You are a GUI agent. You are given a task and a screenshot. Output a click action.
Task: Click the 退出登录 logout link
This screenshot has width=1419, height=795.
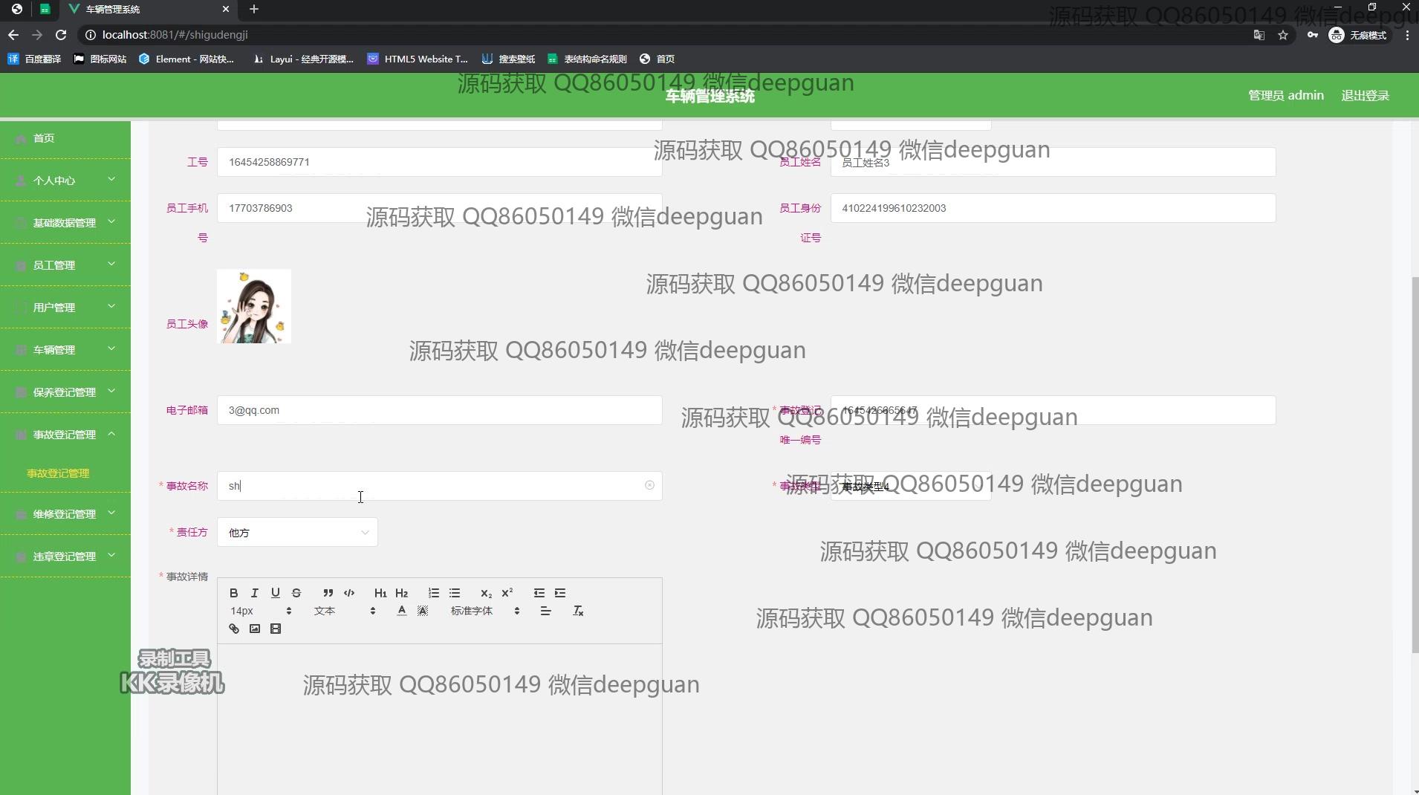pos(1365,96)
